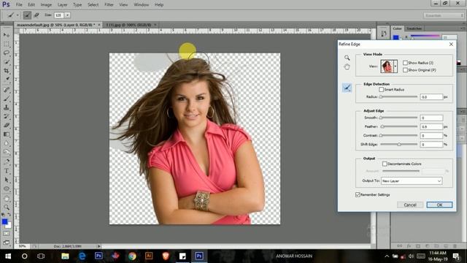Open the Select menu
This screenshot has width=467, height=263.
[x=93, y=4]
